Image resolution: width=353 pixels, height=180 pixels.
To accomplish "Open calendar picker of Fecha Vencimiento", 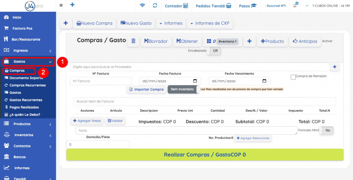I will (x=264, y=81).
